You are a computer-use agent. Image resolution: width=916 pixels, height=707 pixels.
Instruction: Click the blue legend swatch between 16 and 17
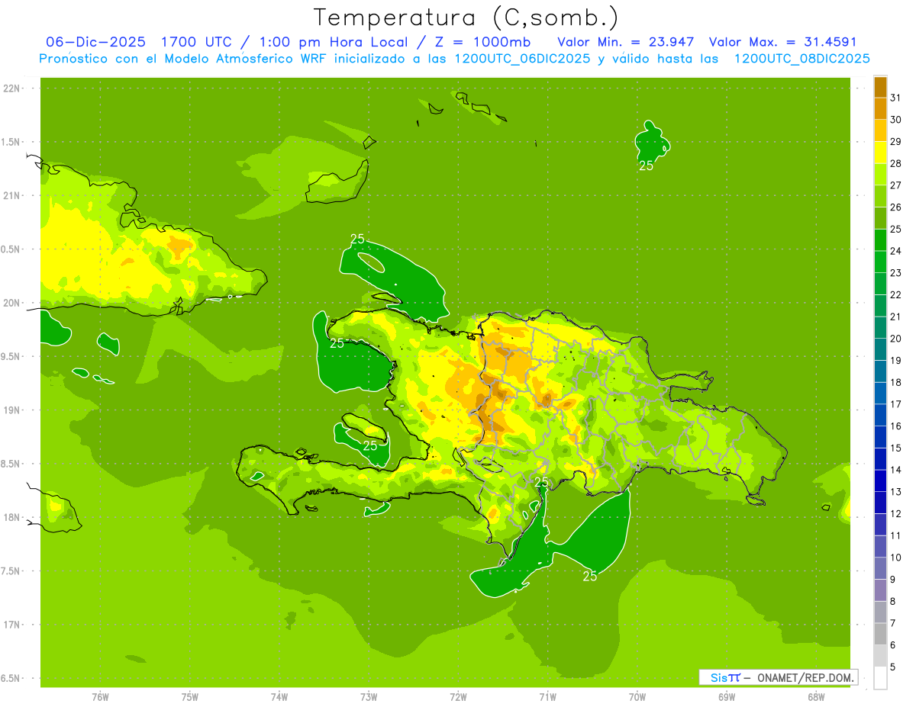(880, 415)
